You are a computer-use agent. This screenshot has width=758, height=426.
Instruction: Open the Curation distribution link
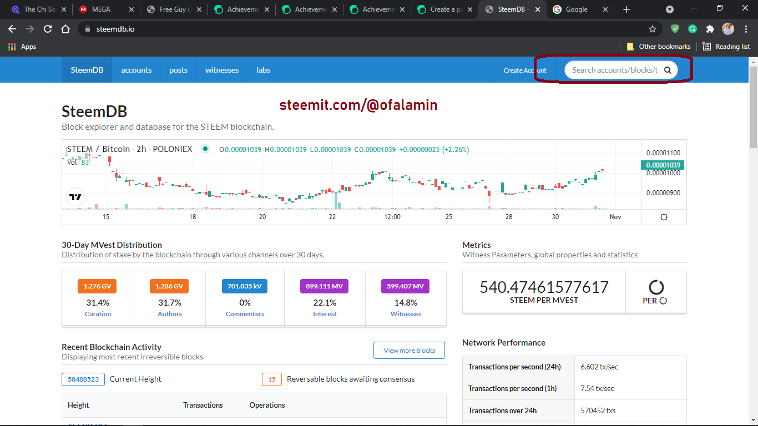click(x=98, y=314)
